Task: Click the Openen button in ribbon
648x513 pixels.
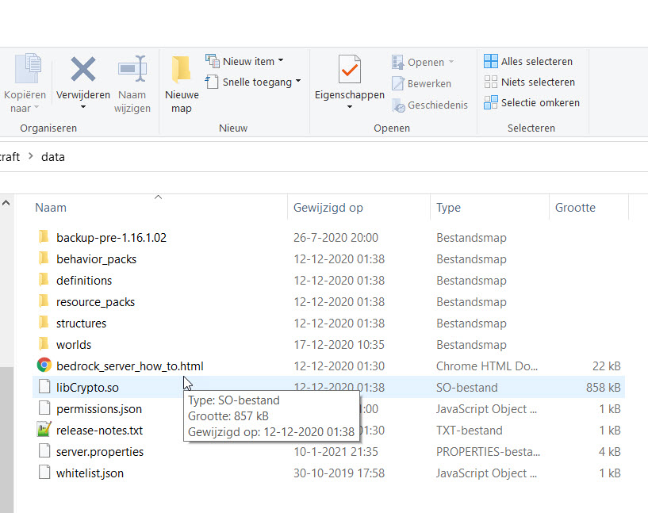Action: 423,62
